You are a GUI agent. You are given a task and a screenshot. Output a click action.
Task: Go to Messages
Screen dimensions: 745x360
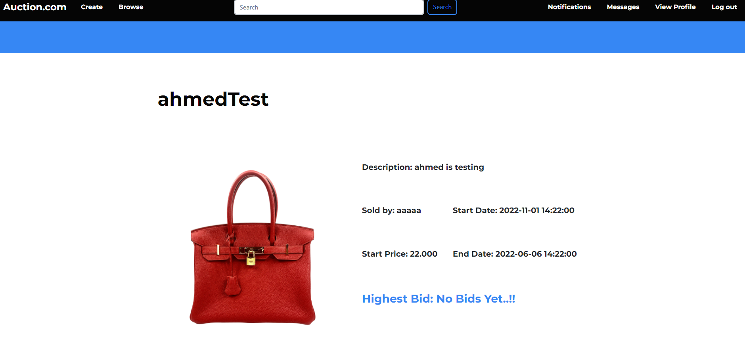[623, 7]
